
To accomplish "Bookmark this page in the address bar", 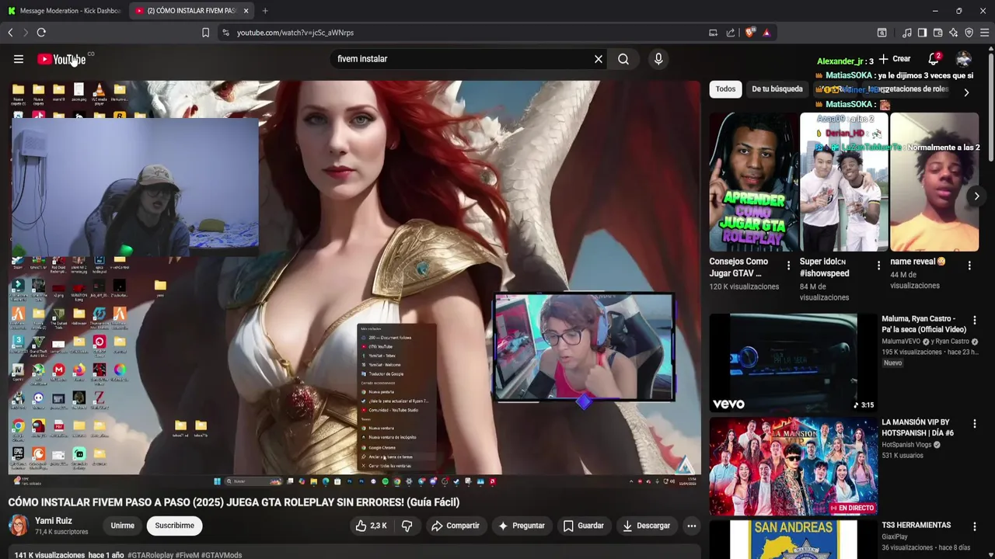I will [205, 33].
